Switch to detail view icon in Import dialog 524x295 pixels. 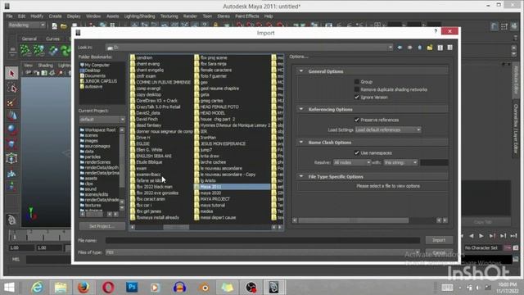click(x=450, y=48)
